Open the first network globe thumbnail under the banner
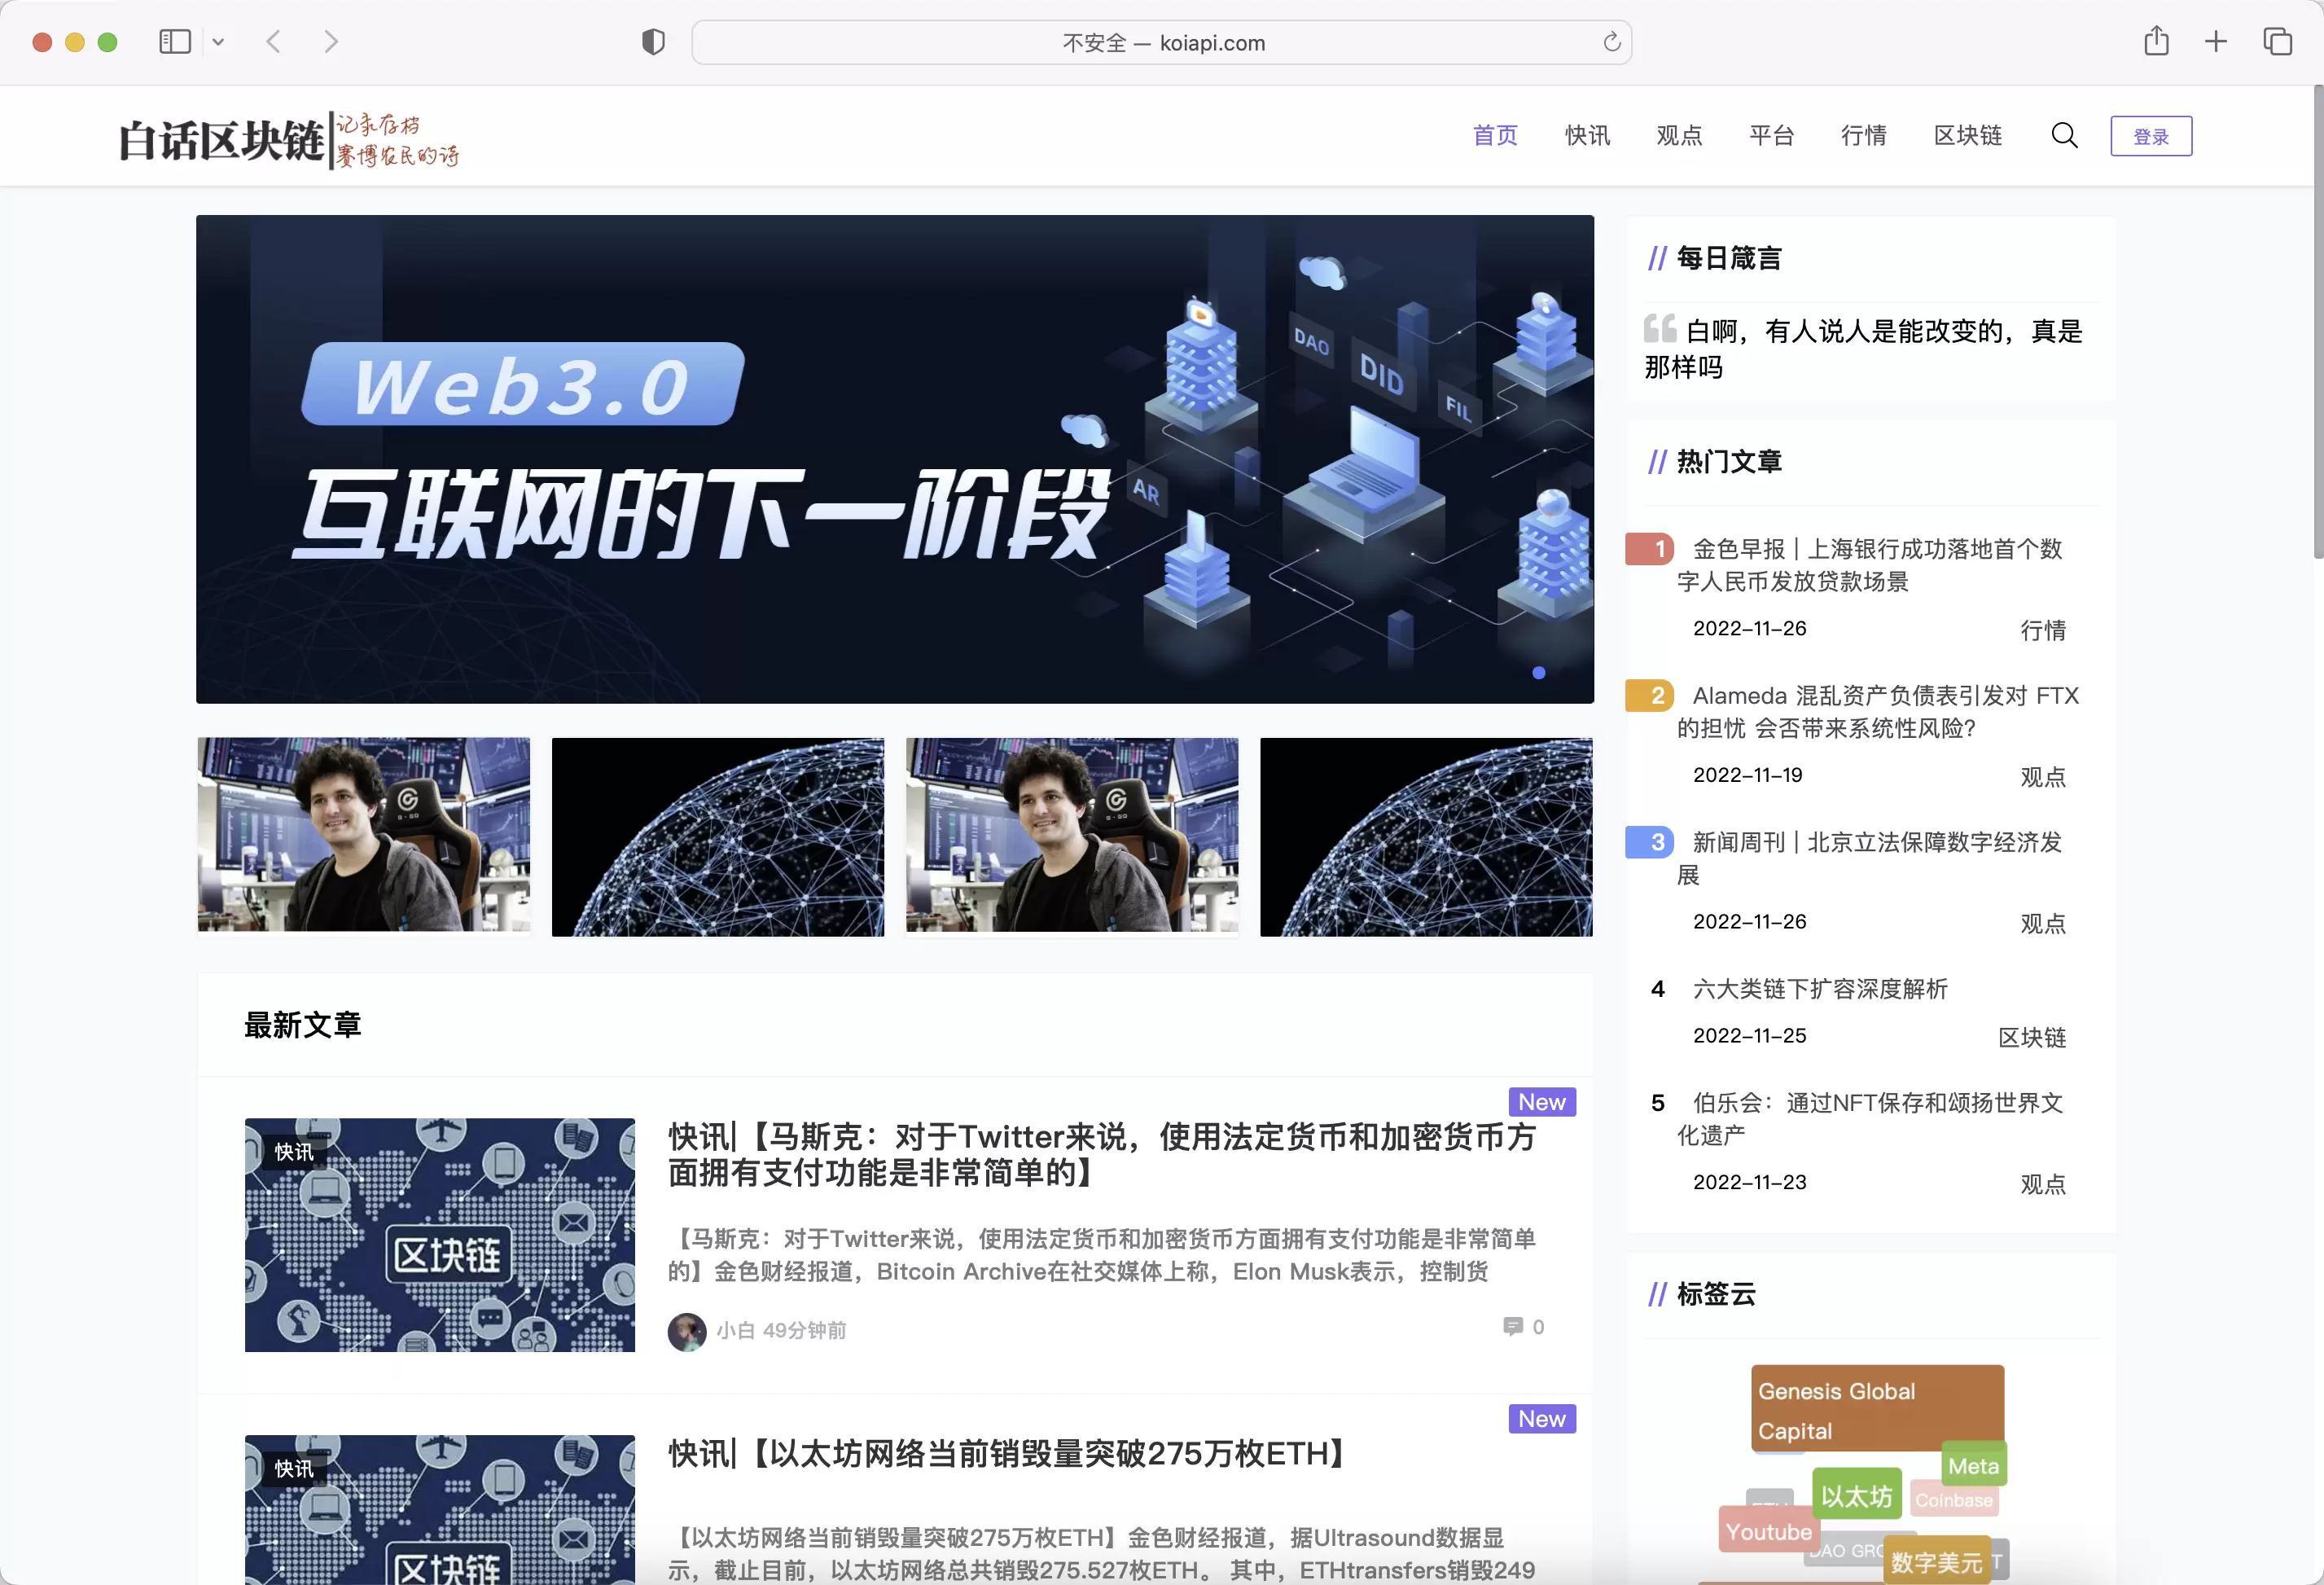This screenshot has width=2324, height=1585. coord(718,837)
